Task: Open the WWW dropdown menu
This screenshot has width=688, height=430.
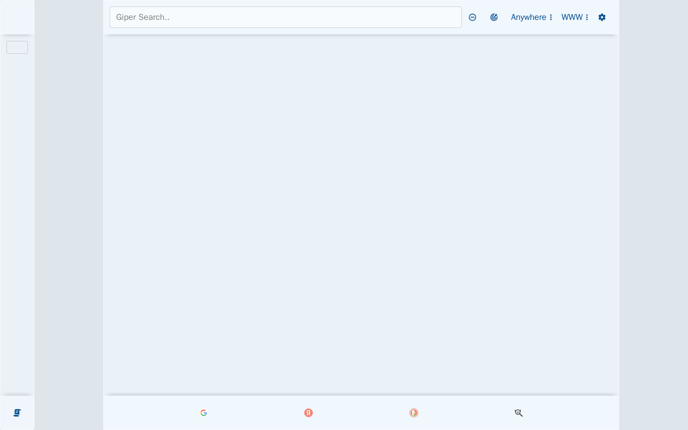Action: (575, 17)
